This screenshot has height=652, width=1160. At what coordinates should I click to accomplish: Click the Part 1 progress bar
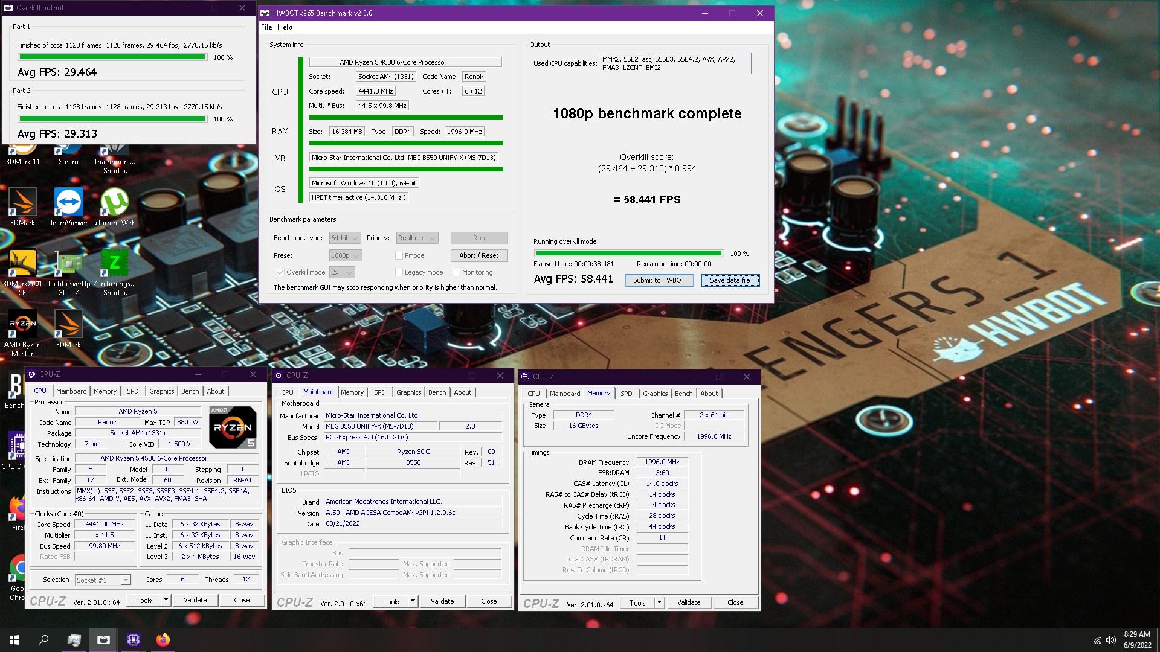tap(112, 57)
